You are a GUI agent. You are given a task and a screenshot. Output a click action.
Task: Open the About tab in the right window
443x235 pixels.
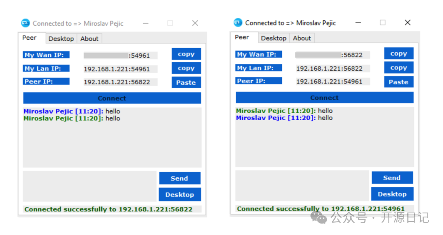click(x=302, y=38)
